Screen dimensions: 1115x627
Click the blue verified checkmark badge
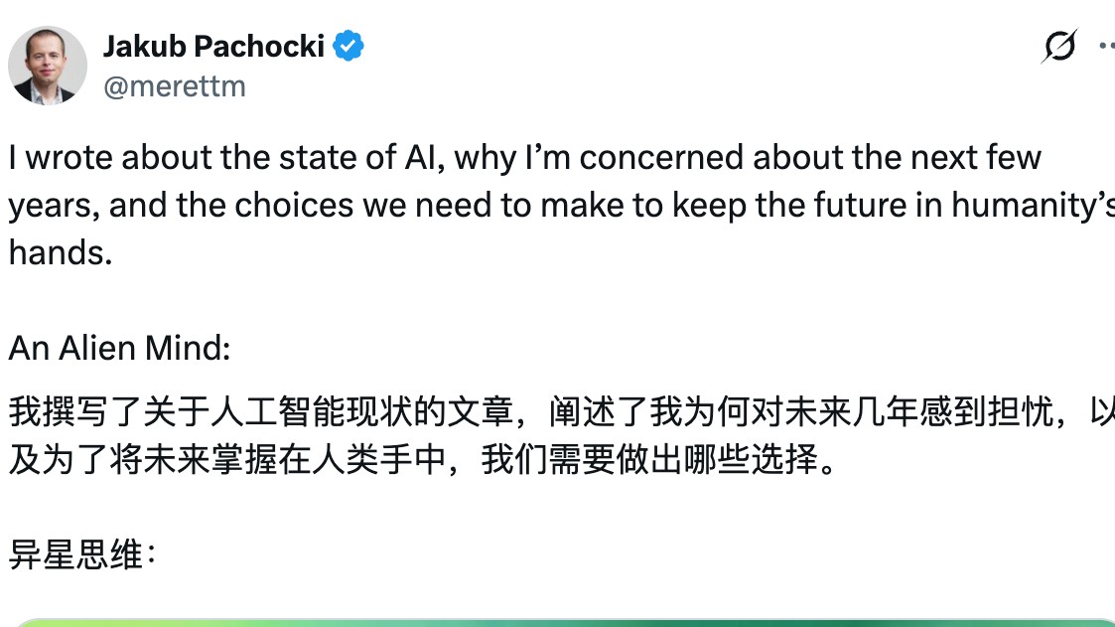pyautogui.click(x=348, y=47)
